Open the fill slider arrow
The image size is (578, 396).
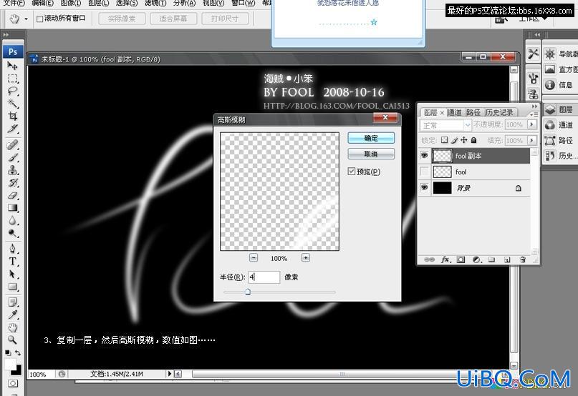tap(531, 140)
